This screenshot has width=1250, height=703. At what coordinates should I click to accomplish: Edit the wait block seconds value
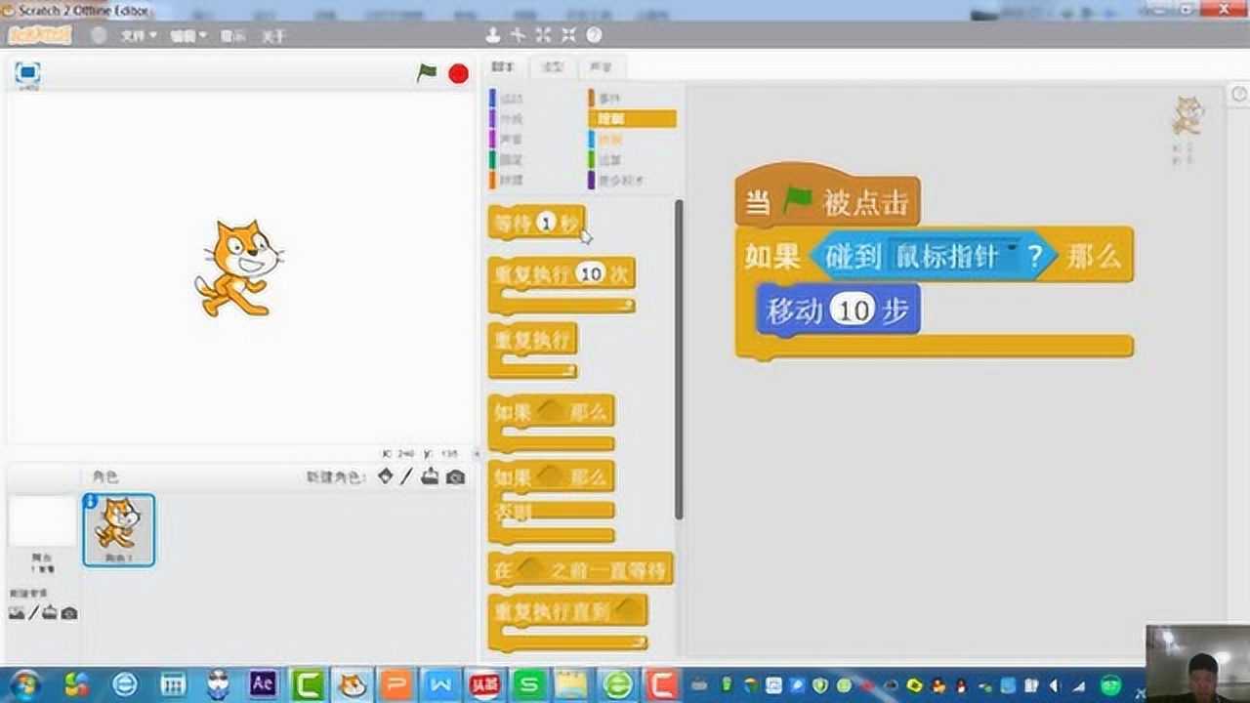tap(547, 223)
